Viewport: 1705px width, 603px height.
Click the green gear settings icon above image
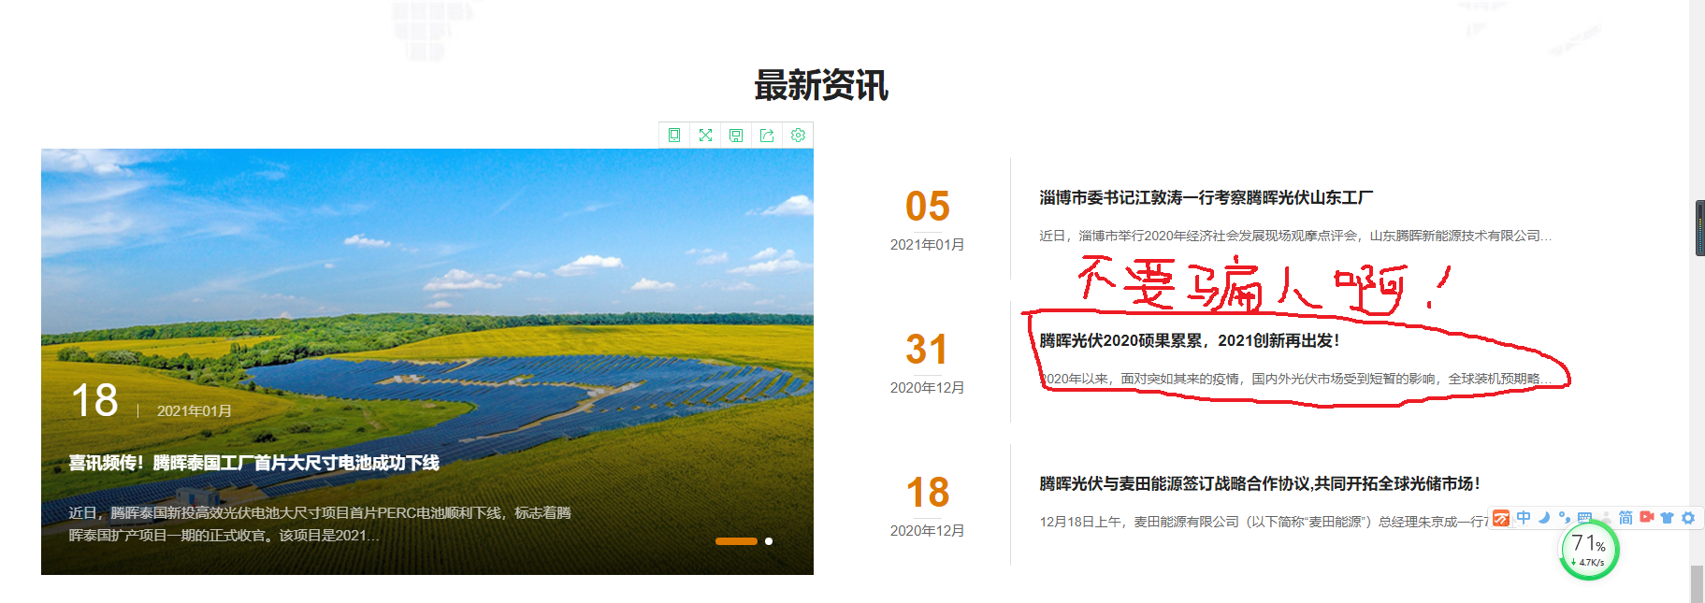pos(798,136)
